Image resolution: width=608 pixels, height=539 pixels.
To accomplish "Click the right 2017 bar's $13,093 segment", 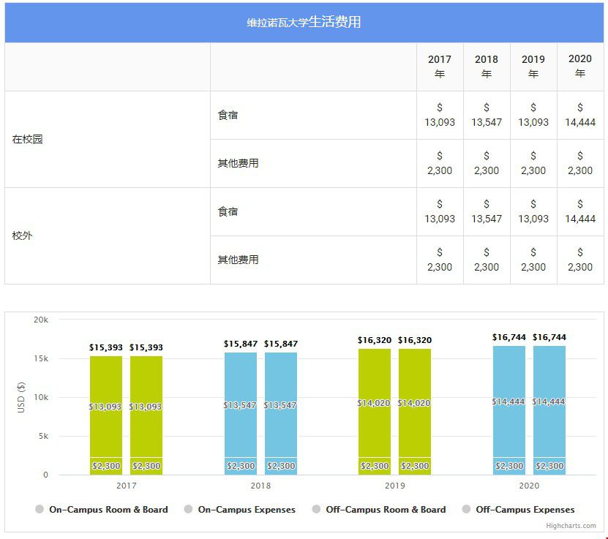I will pos(146,407).
